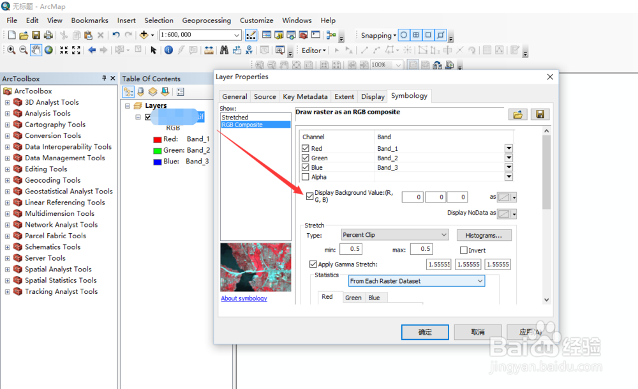Select the Zoom Out tool

(x=24, y=50)
